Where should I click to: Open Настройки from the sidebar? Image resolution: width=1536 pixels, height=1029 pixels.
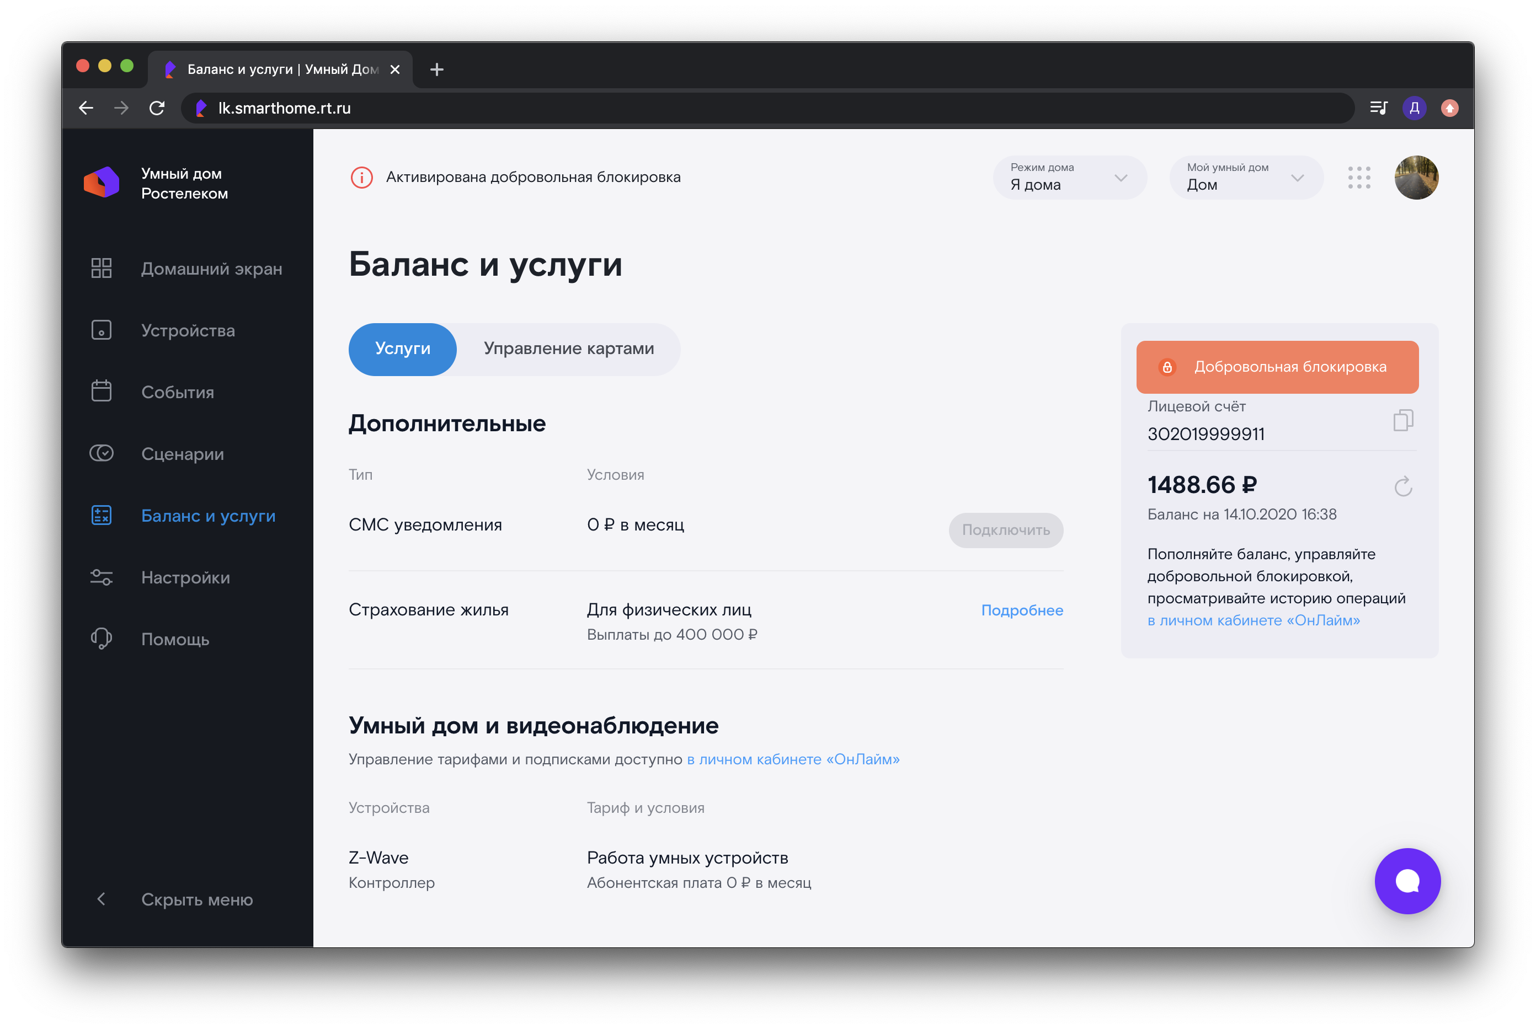tap(185, 577)
